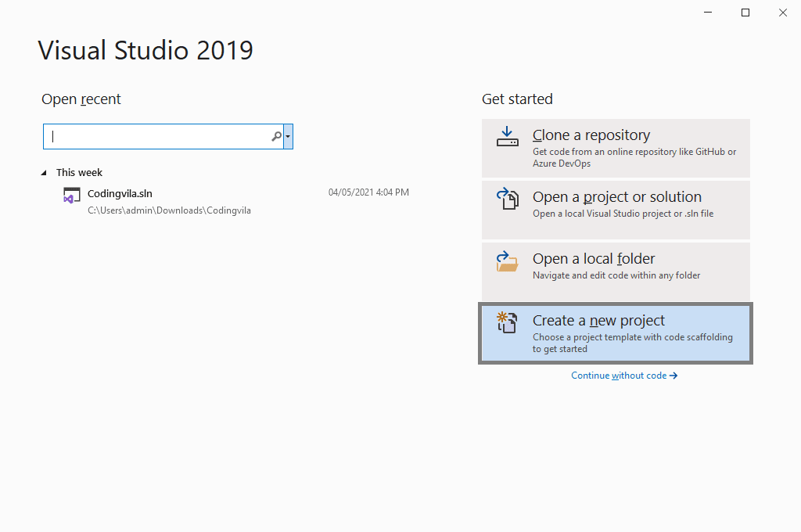Click the Visual Studio solution icon next to Codingvila
This screenshot has height=532, width=801.
tap(71, 193)
